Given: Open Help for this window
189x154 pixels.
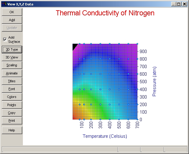Looking at the screenshot, I should point(12,130).
